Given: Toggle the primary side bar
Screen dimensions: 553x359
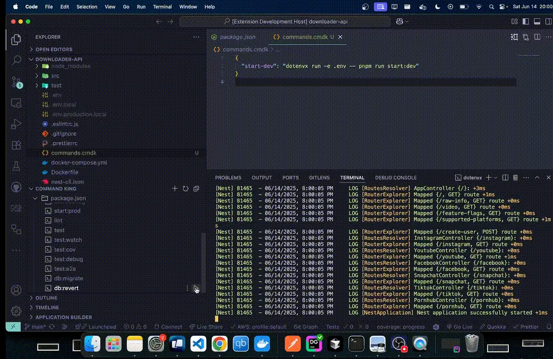Looking at the screenshot, I should [x=525, y=22].
